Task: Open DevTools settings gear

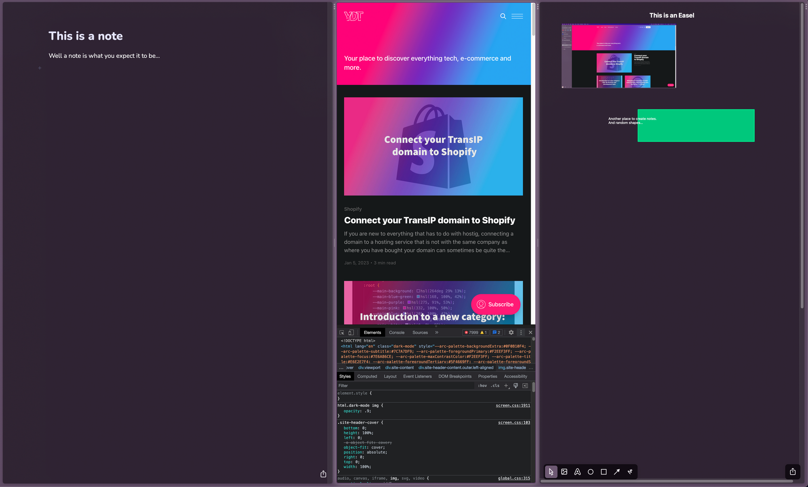Action: (x=511, y=332)
